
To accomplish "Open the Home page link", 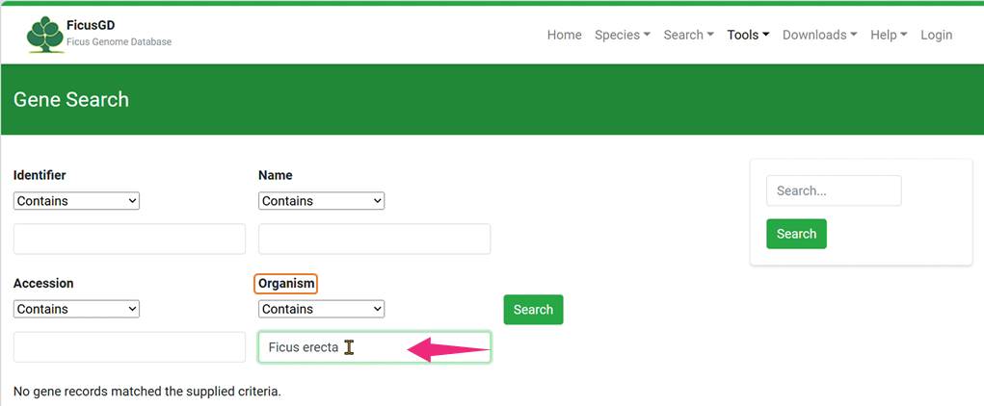I will 564,35.
